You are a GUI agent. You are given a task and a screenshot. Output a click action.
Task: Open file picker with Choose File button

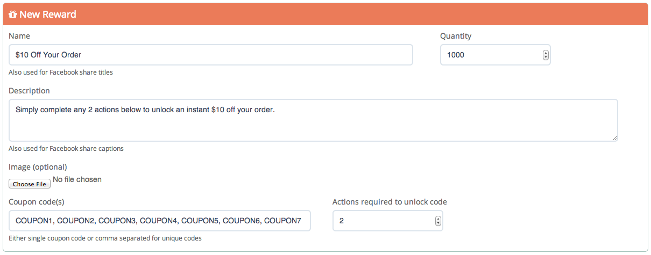tap(30, 184)
